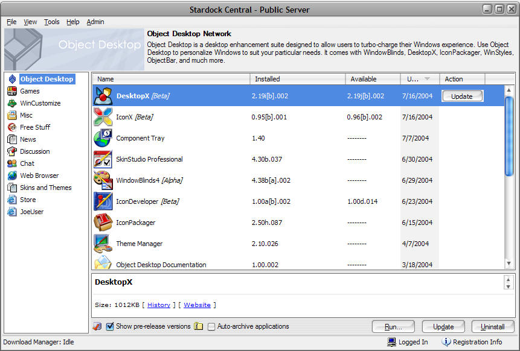Select WinCustomize in the sidebar
Viewport: 520px width, 351px height.
[x=40, y=103]
